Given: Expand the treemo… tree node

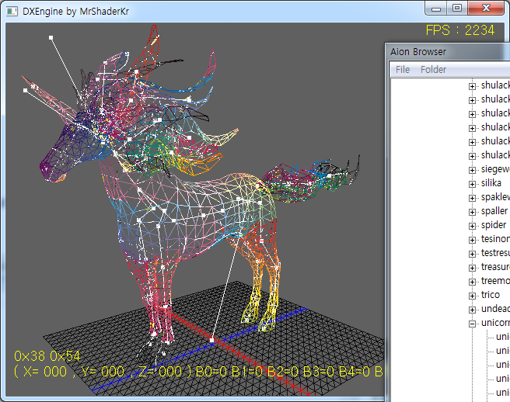Looking at the screenshot, I should coord(472,282).
